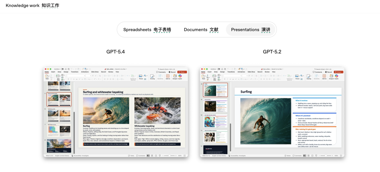Select the surfing slide thumbnail in GPT-5.2 panel
The width and height of the screenshot is (380, 172).
tap(215, 90)
